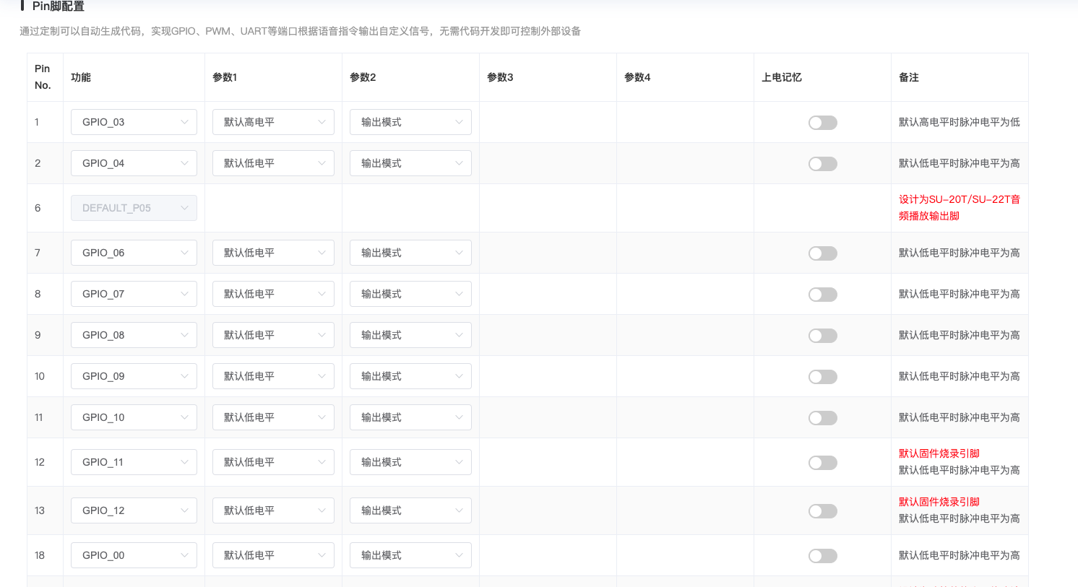Open the GPIO_03 function dropdown for Pin 1
Screen dimensions: 1078x587
(134, 122)
